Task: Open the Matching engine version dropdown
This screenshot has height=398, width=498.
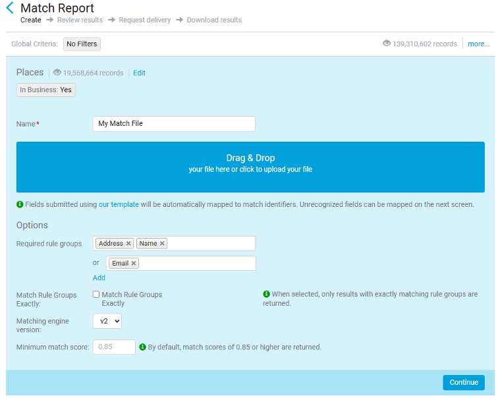Action: click(x=107, y=321)
